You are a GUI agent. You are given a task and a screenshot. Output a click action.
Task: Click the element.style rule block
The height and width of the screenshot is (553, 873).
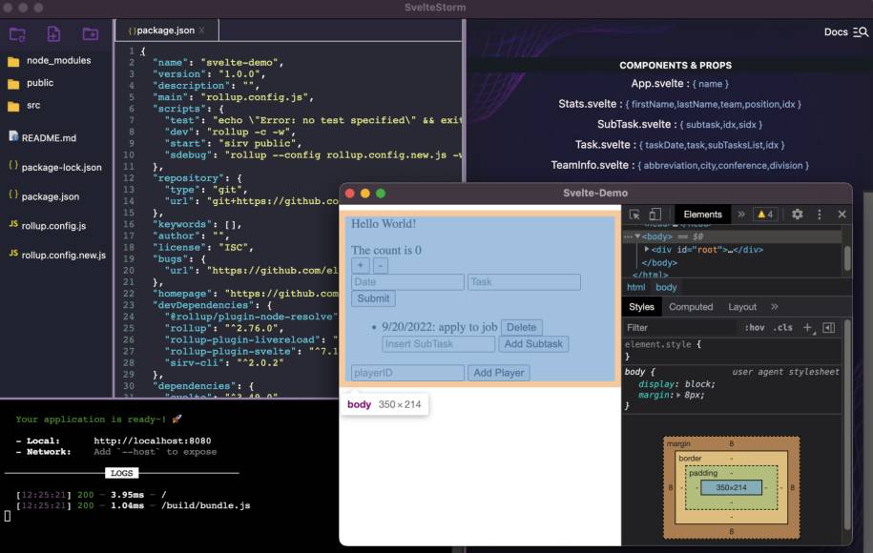732,350
